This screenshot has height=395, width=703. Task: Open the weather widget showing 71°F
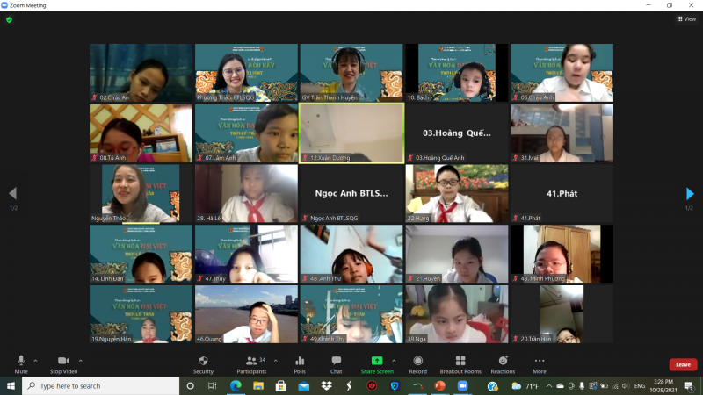click(525, 386)
